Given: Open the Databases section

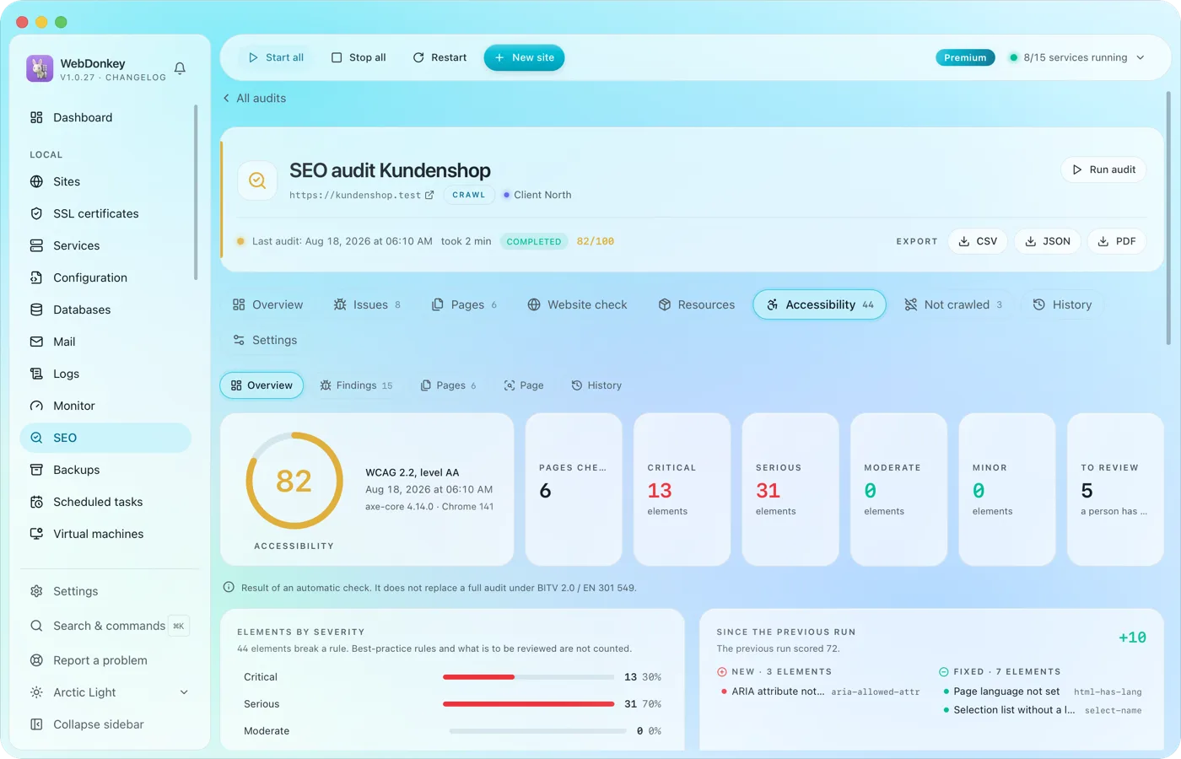Looking at the screenshot, I should pos(105,310).
